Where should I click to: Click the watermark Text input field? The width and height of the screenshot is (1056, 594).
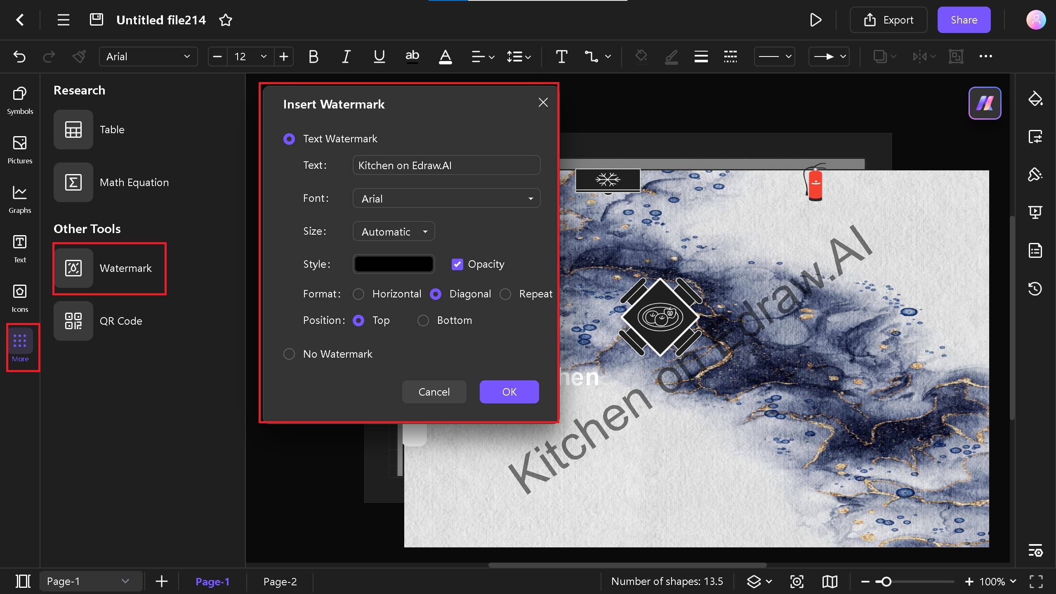tap(446, 165)
